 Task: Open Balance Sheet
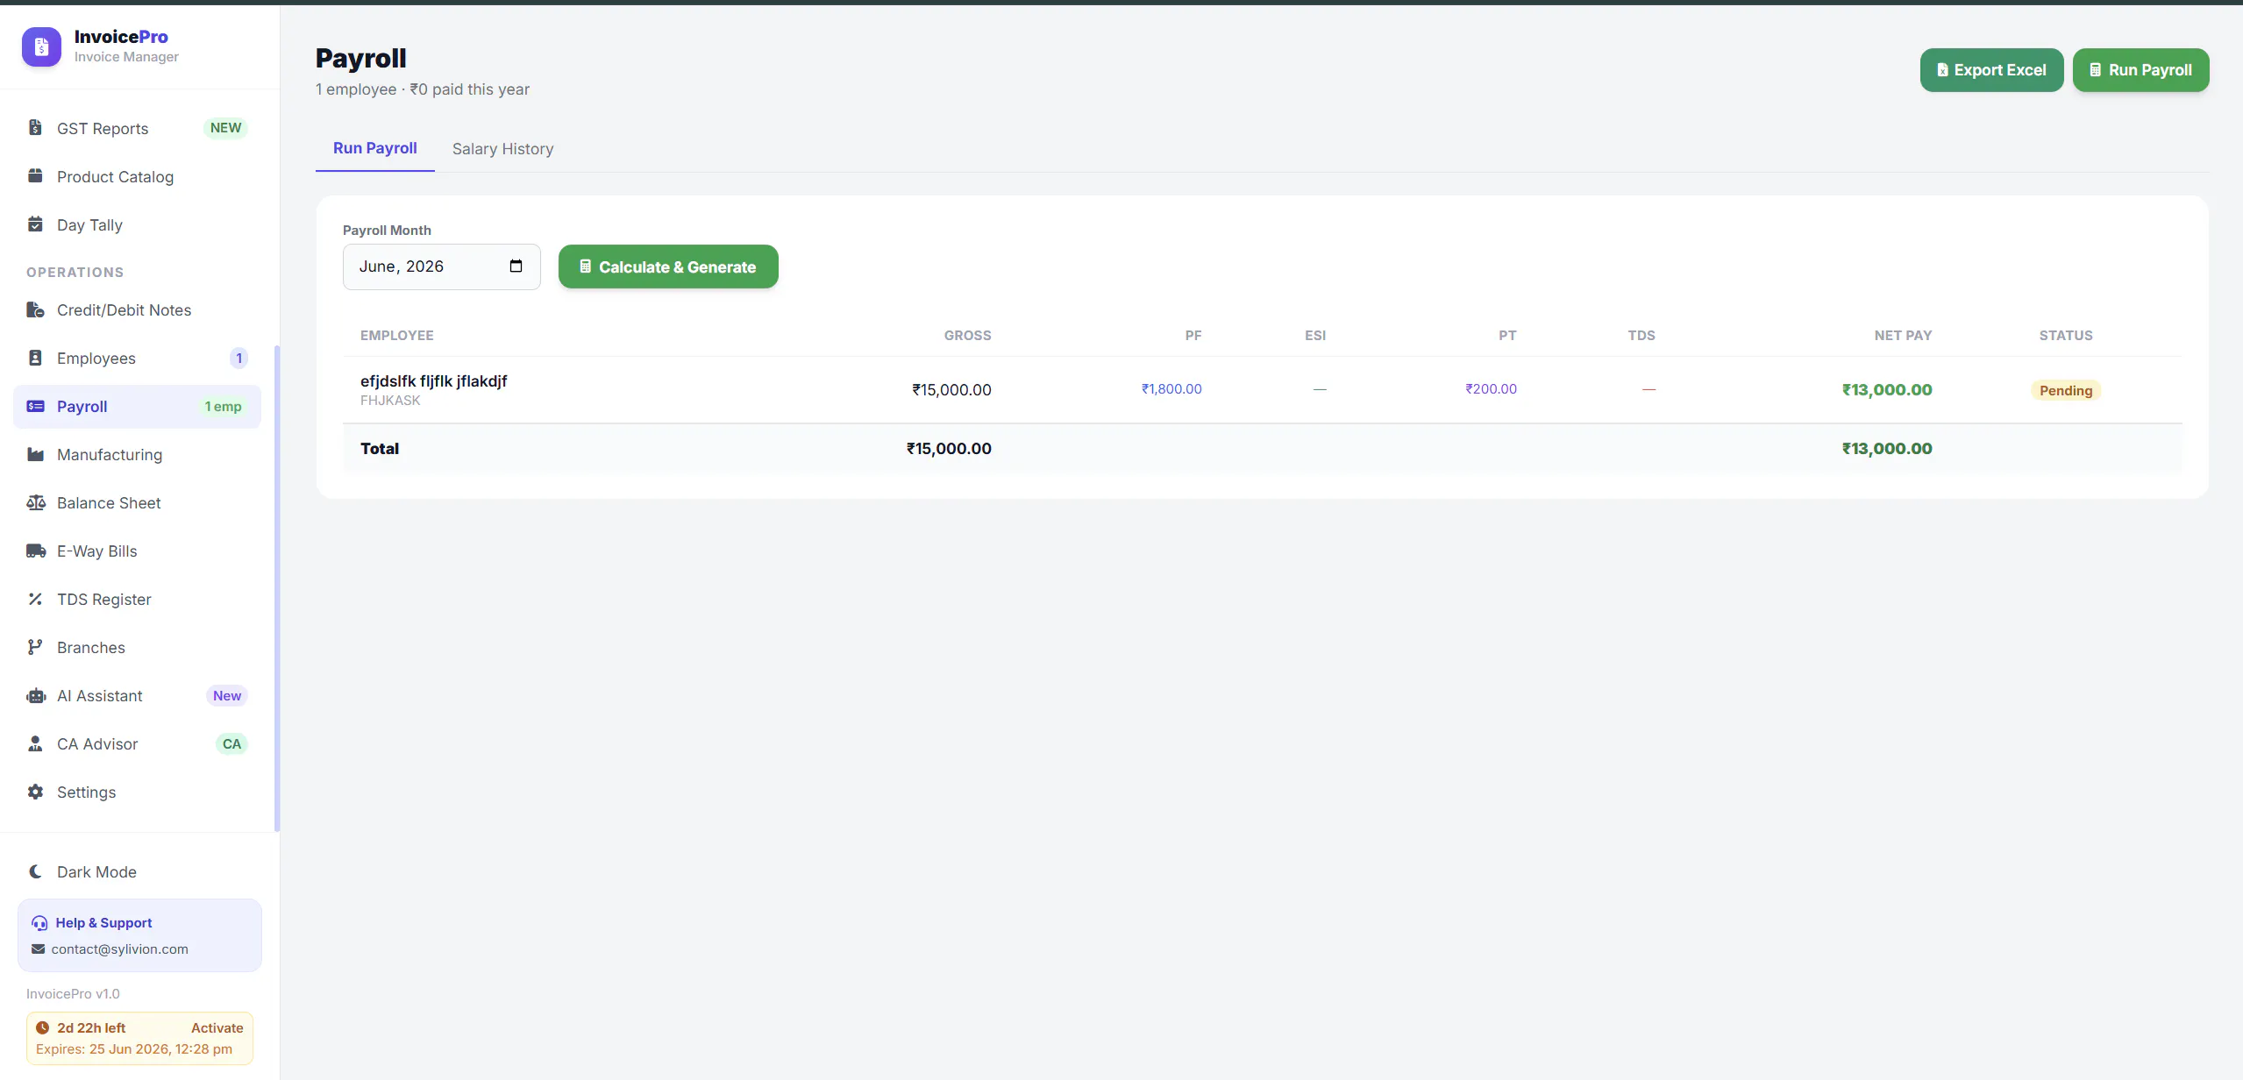(138, 502)
